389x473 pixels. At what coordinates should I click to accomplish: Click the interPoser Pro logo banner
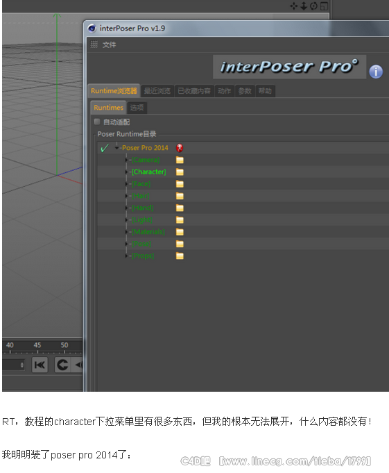click(289, 67)
